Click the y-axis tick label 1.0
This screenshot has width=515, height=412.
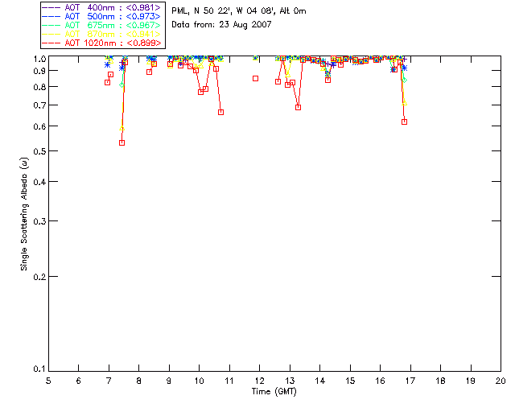[39, 59]
